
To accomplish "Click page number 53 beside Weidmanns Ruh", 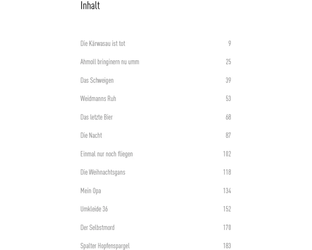I will tap(228, 99).
